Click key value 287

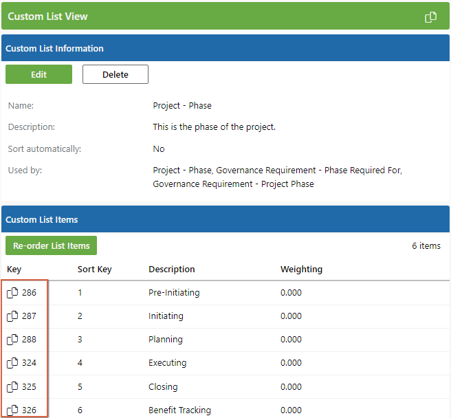(x=29, y=316)
